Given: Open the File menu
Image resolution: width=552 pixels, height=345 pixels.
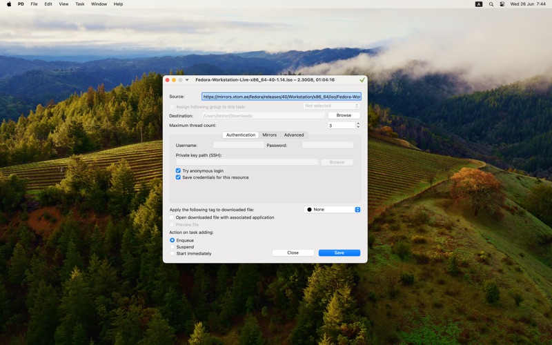Looking at the screenshot, I should 34,4.
